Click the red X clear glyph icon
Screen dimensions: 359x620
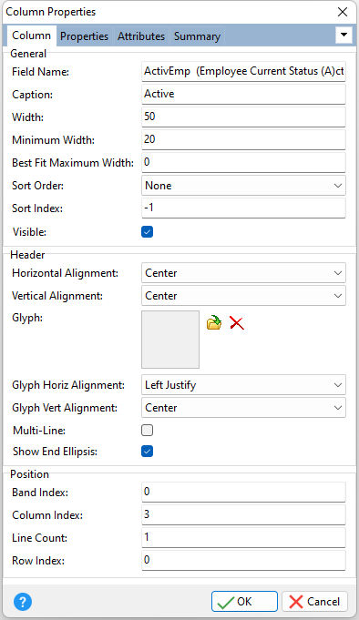(x=237, y=322)
